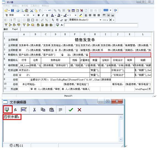Screen dimensions: 166x150
Task: Click the fx expression icon in designer toolbar
Action: [x=62, y=25]
